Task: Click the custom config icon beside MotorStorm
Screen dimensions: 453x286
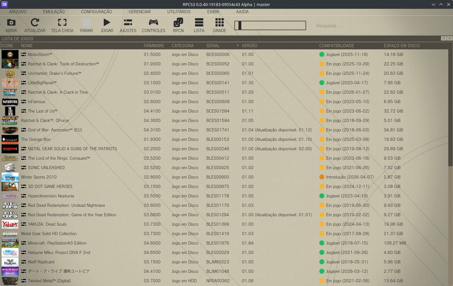Action: click(x=23, y=55)
